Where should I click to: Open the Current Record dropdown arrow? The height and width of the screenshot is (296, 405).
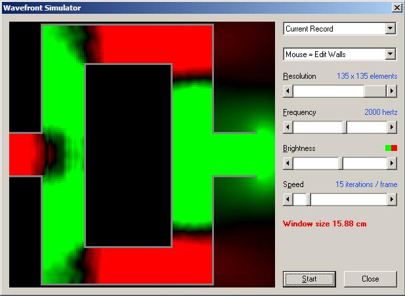tap(391, 28)
